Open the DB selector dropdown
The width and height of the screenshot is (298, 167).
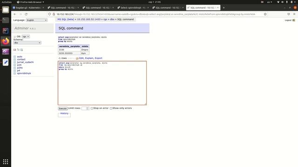pyautogui.click(x=26, y=37)
